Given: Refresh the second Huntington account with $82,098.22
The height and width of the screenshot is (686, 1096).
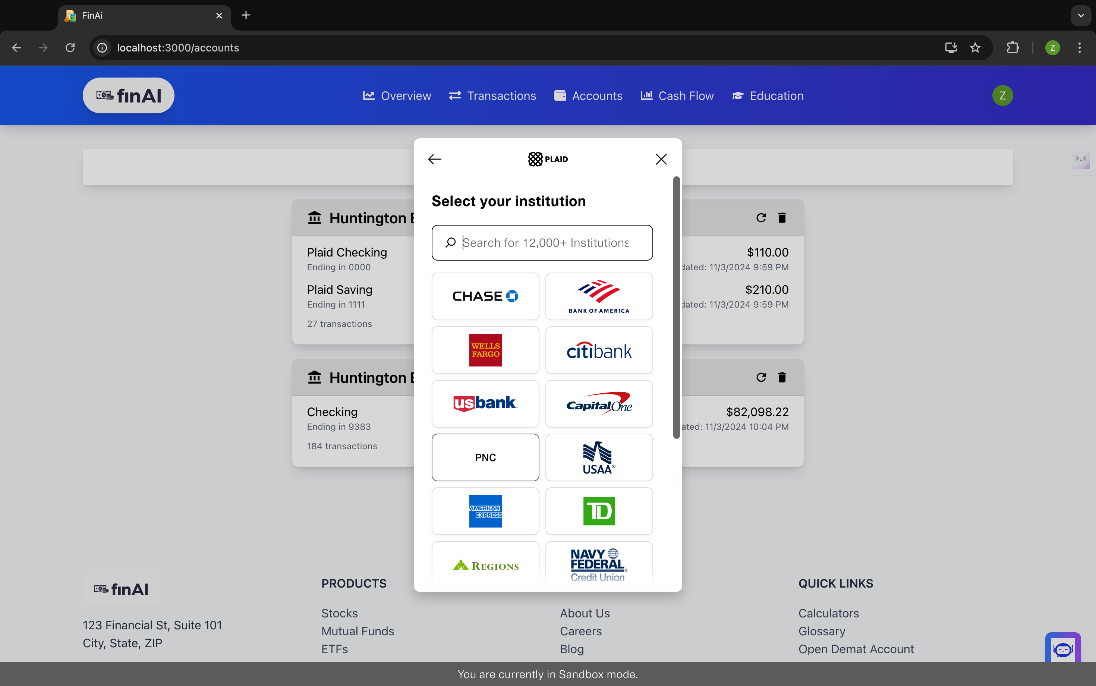Looking at the screenshot, I should [761, 377].
